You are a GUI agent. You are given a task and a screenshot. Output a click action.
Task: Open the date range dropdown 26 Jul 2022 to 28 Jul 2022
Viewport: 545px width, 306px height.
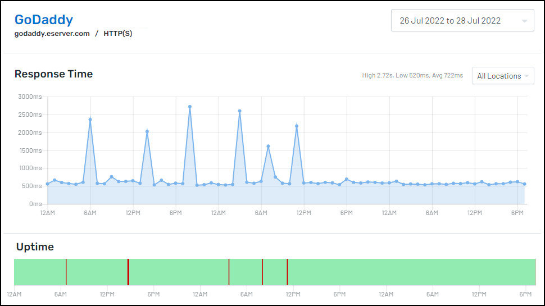click(462, 20)
